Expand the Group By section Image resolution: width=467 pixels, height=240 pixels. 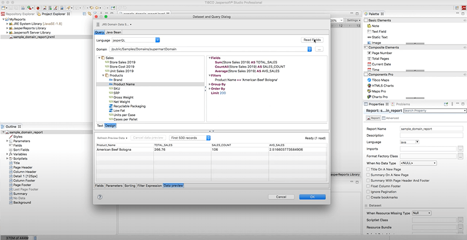pyautogui.click(x=209, y=84)
